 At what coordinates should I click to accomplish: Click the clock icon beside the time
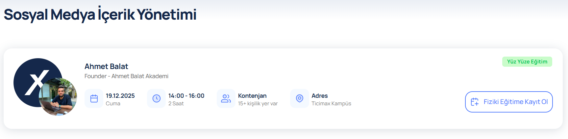point(157,98)
